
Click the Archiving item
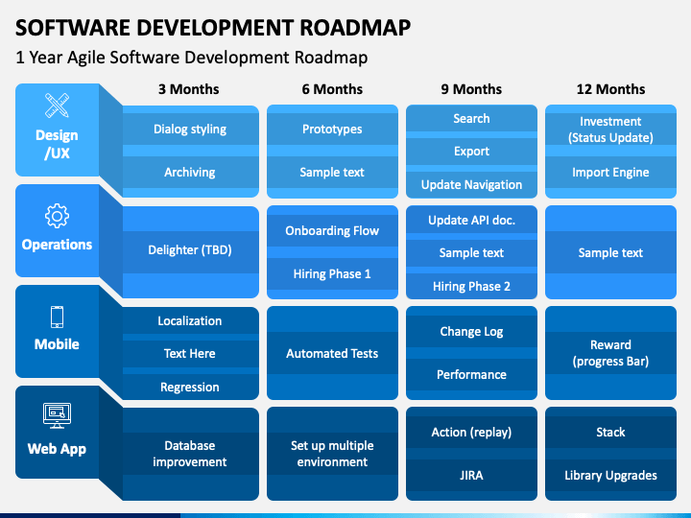[190, 173]
